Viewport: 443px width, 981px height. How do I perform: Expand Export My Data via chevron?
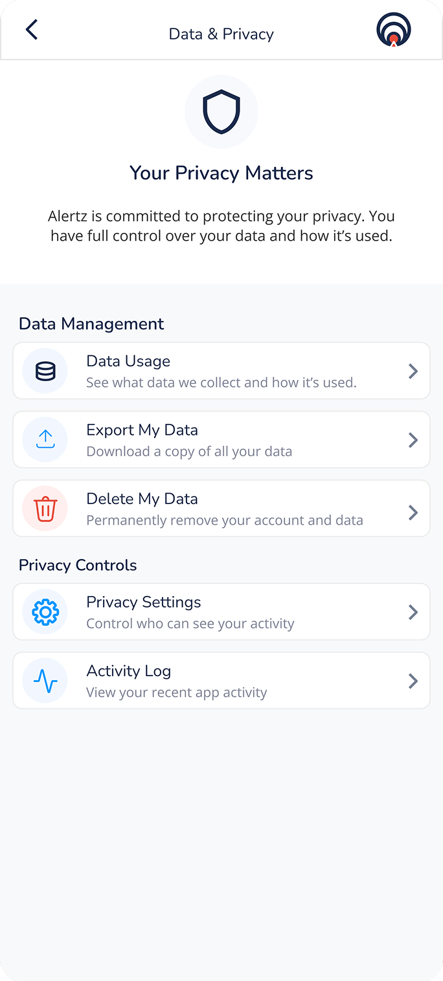coord(413,440)
